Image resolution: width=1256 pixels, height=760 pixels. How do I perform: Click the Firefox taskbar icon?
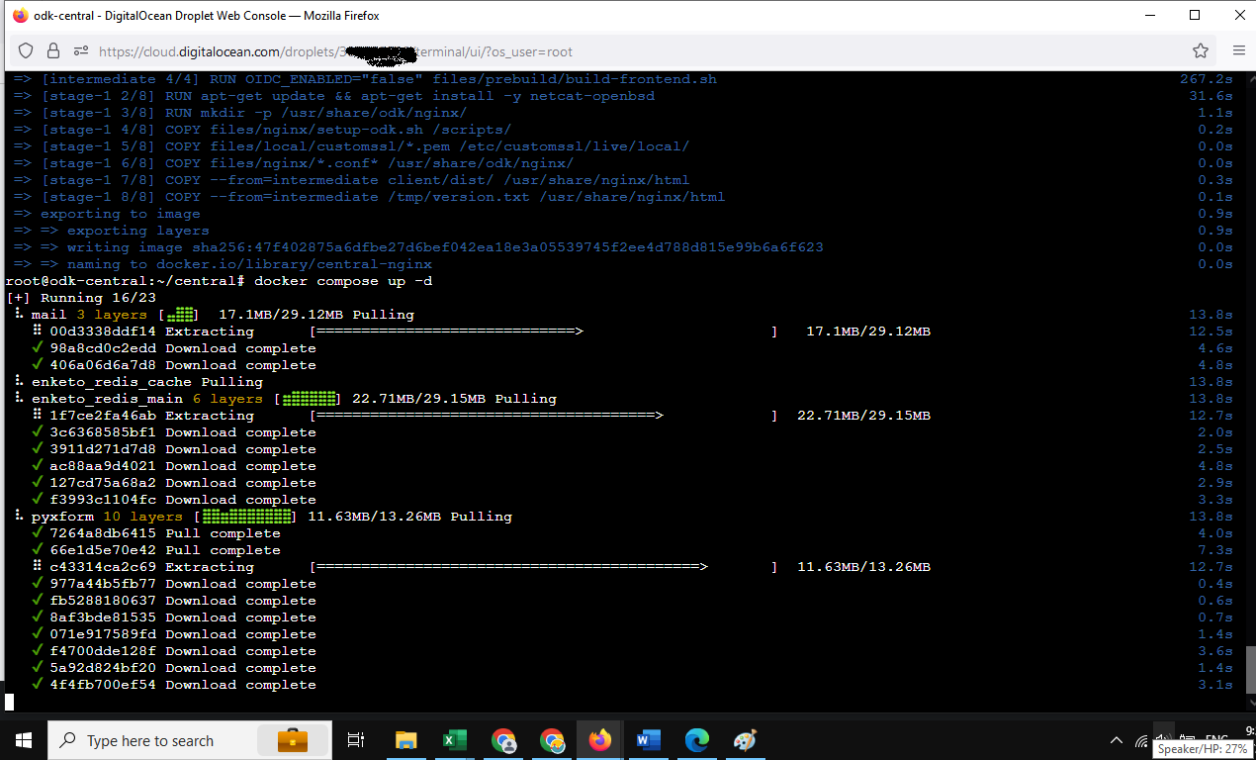tap(600, 740)
